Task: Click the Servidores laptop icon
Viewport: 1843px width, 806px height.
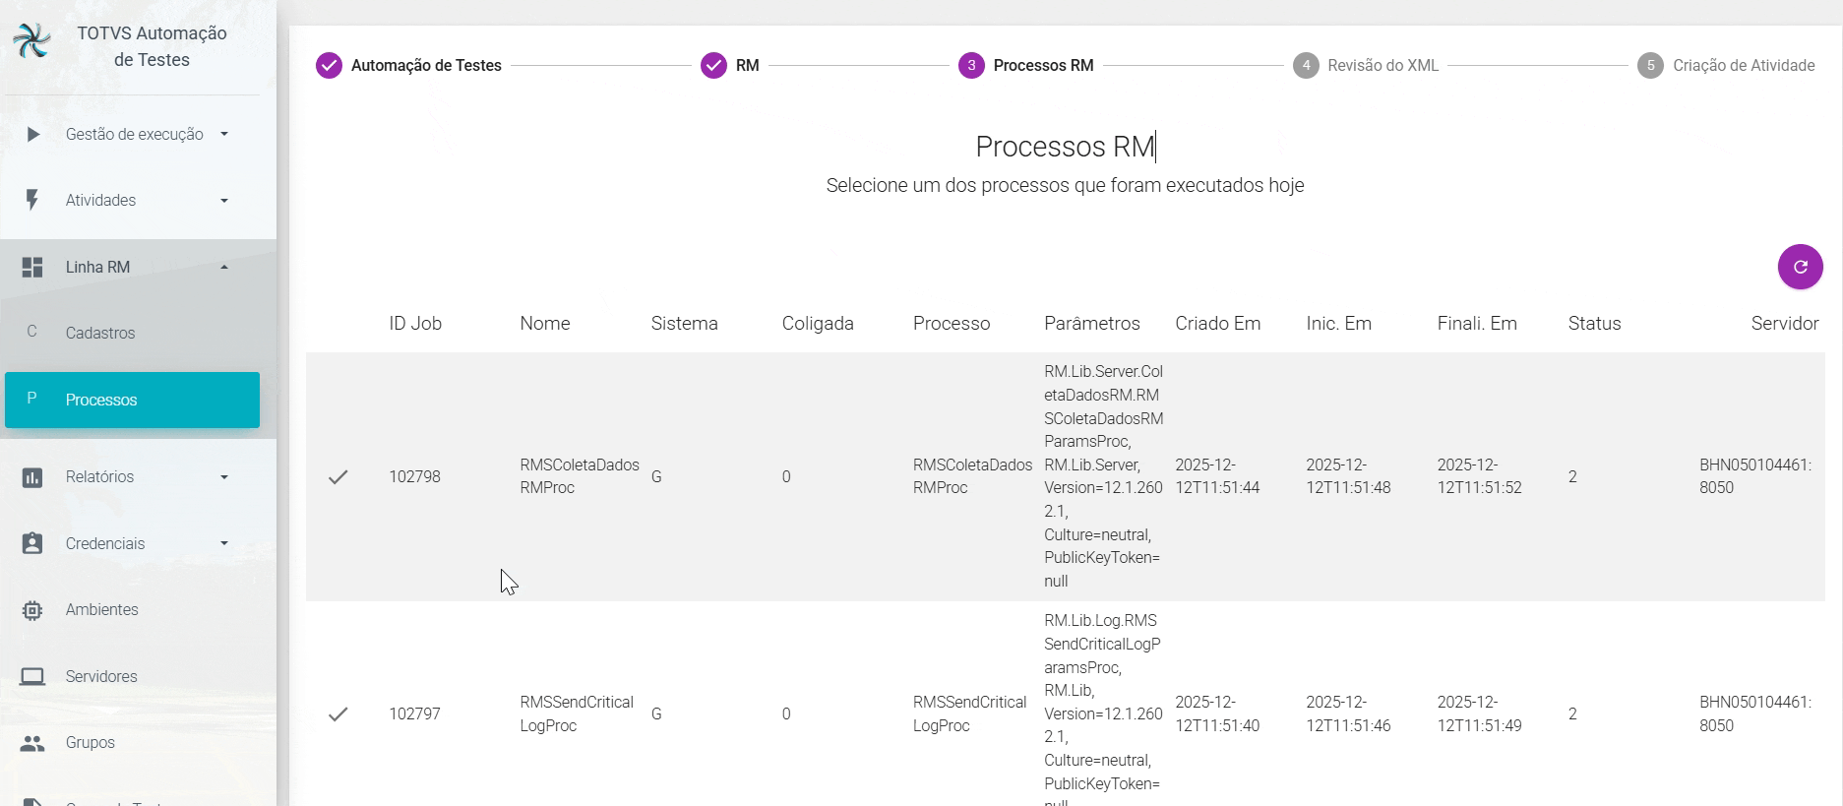Action: coord(32,677)
